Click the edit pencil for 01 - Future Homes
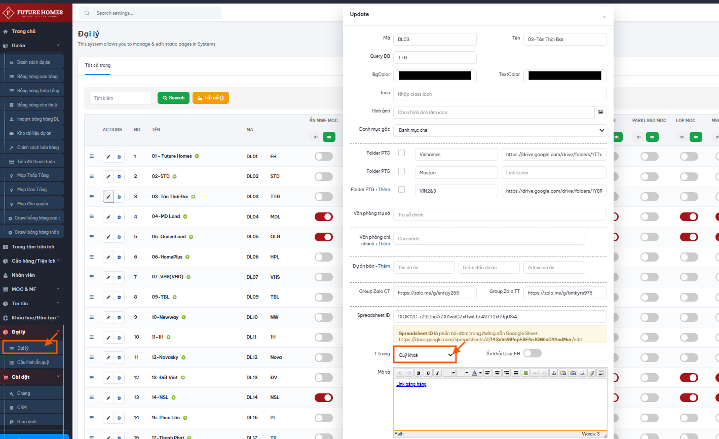 point(108,157)
